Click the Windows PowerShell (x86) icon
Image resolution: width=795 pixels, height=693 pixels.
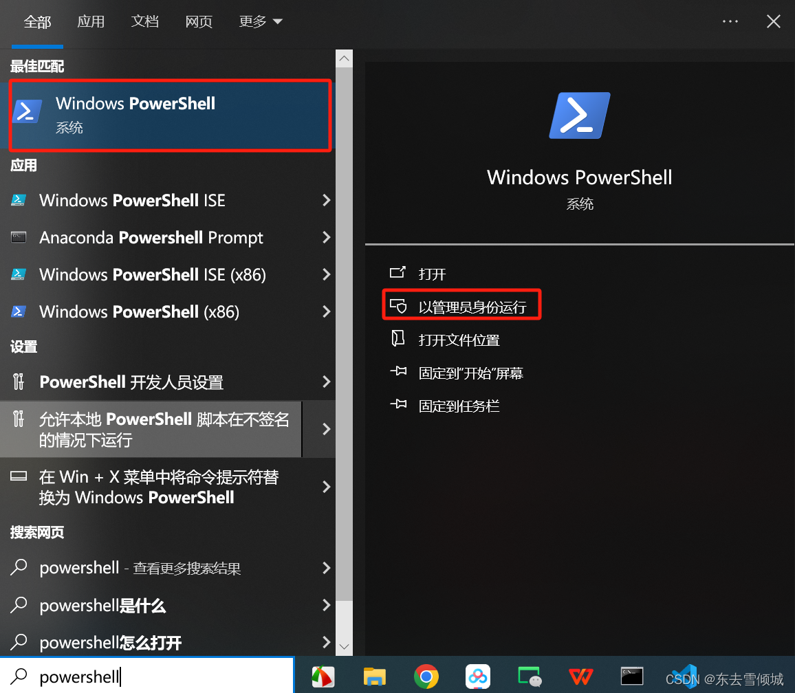(x=19, y=311)
